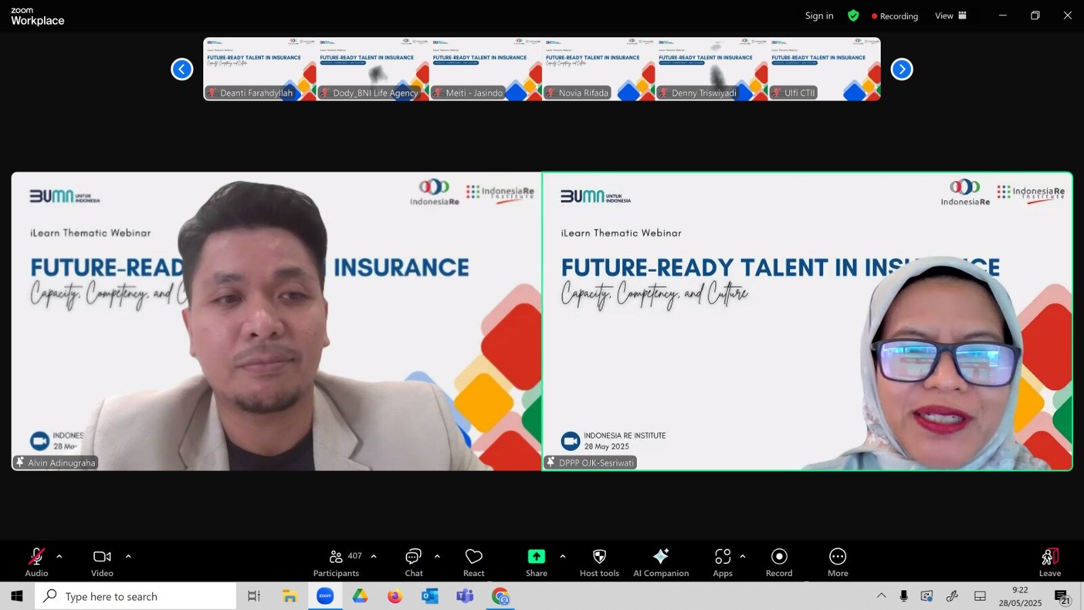Click Windows taskbar search box
1084x610 pixels.
click(x=135, y=596)
